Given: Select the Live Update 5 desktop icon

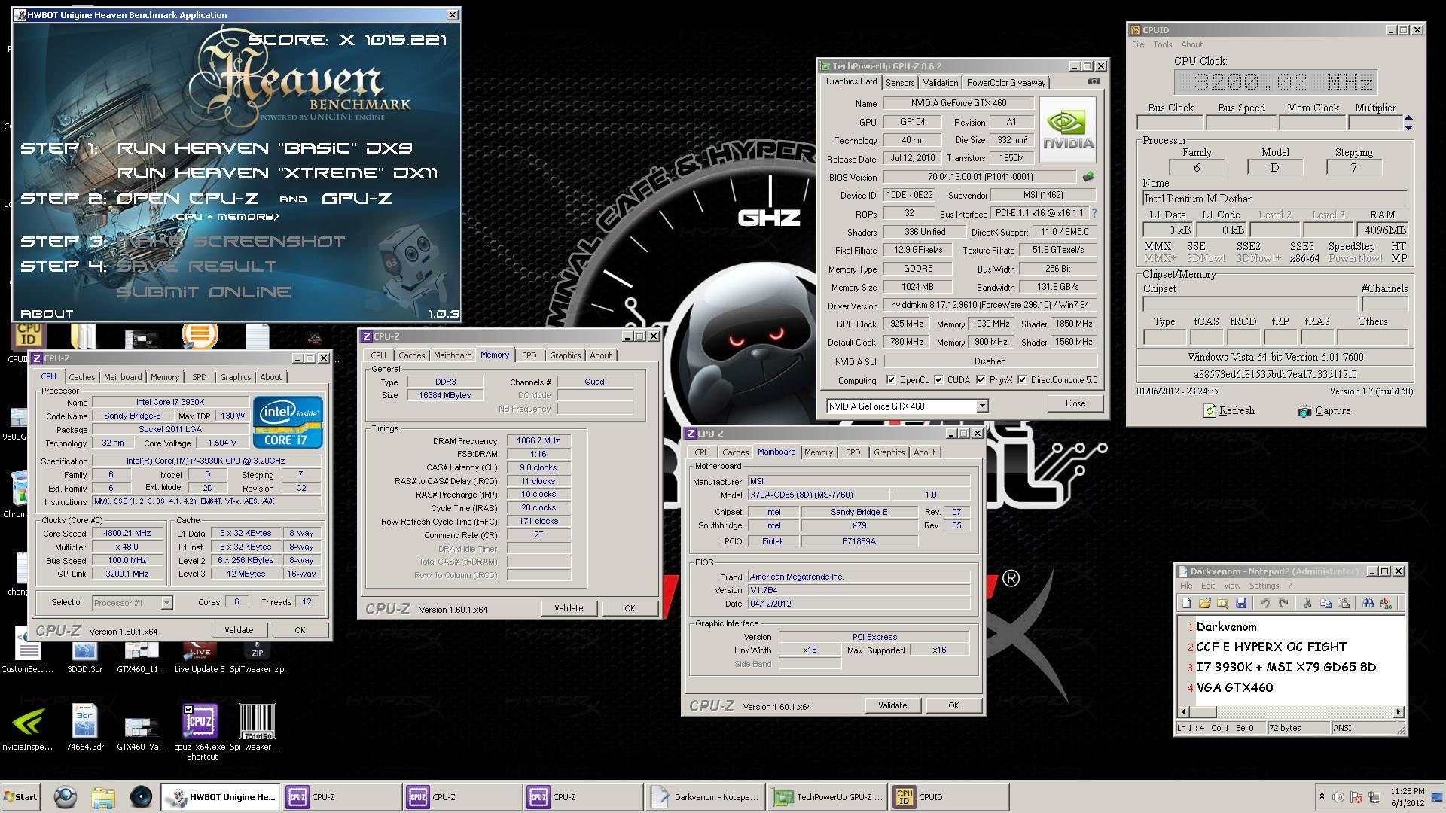Looking at the screenshot, I should click(200, 656).
